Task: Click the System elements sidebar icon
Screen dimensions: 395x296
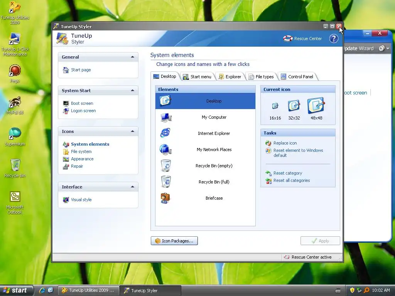Action: point(66,144)
